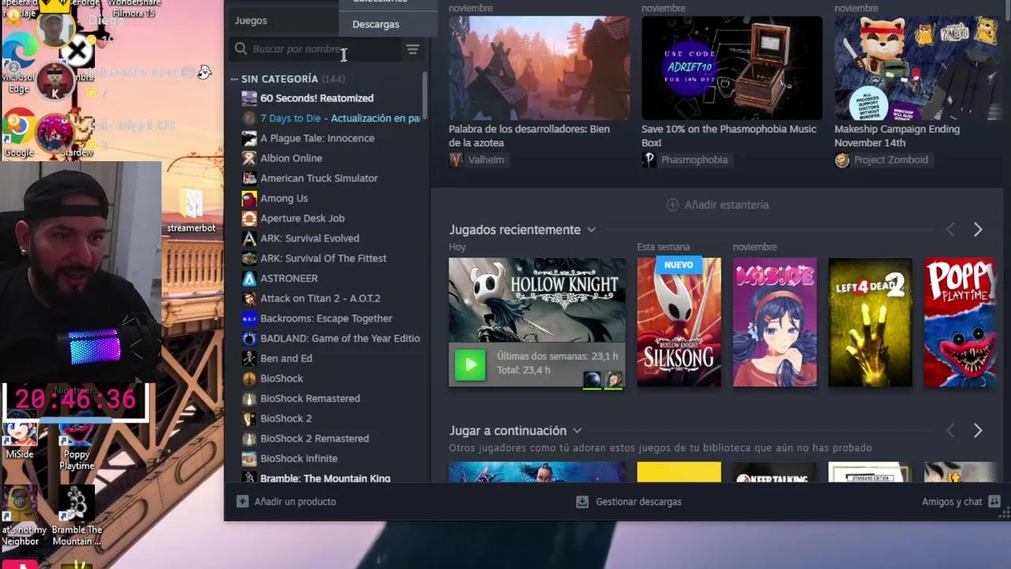Click the Ben and Ed icon
This screenshot has height=569, width=1011.
(x=249, y=358)
